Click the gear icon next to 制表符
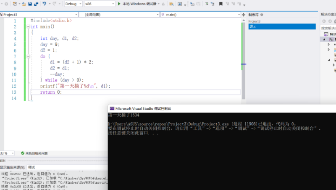Screen dimensions: 336x190 [x=262, y=15]
